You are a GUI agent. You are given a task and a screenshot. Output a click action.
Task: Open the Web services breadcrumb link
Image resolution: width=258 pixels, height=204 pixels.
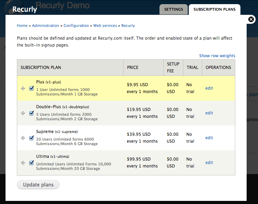[105, 25]
